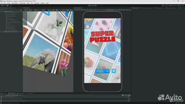Select the Simulator tab
Screen dimensions: 185x104
78,8
